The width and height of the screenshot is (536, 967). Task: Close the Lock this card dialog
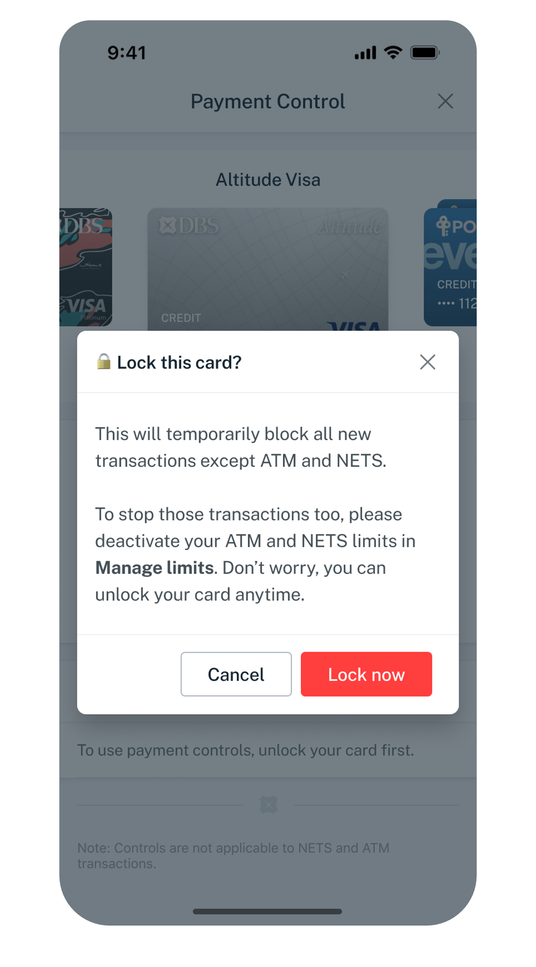(428, 362)
